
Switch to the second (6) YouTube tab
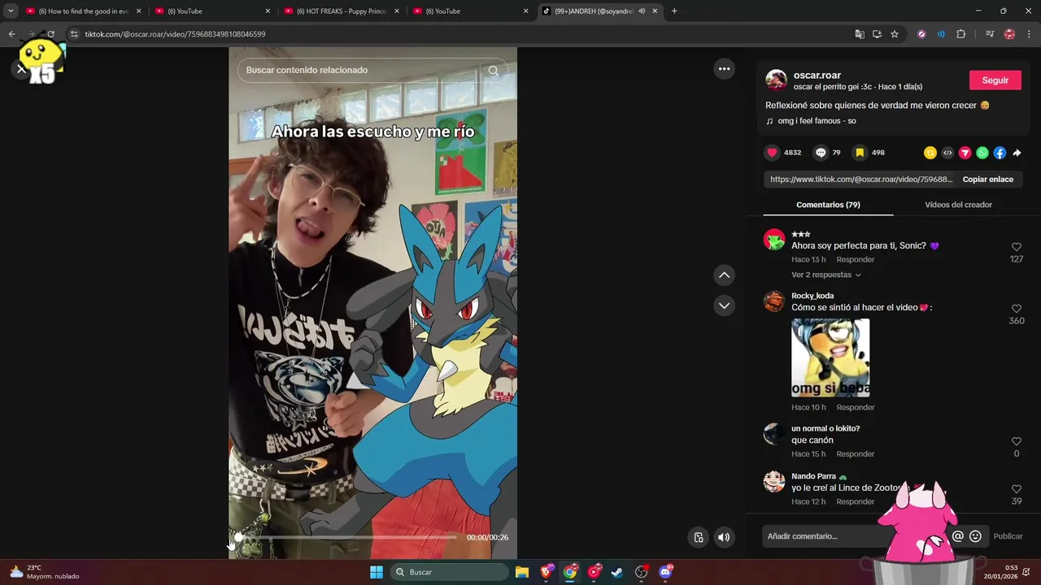471,11
